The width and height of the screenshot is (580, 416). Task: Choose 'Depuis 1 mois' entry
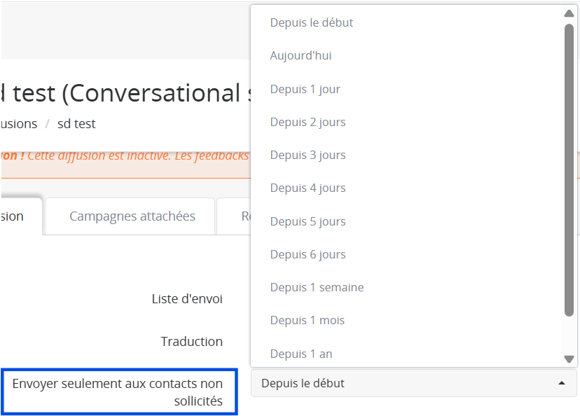[308, 320]
